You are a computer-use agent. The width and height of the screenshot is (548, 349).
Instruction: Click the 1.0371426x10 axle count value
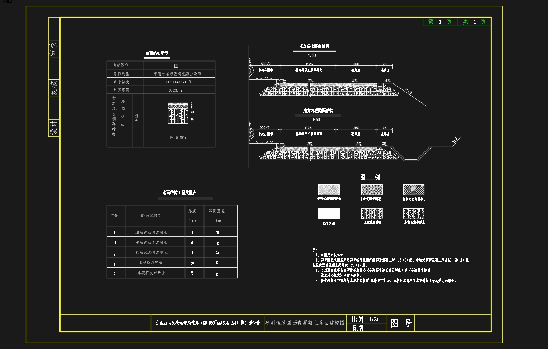[178, 82]
